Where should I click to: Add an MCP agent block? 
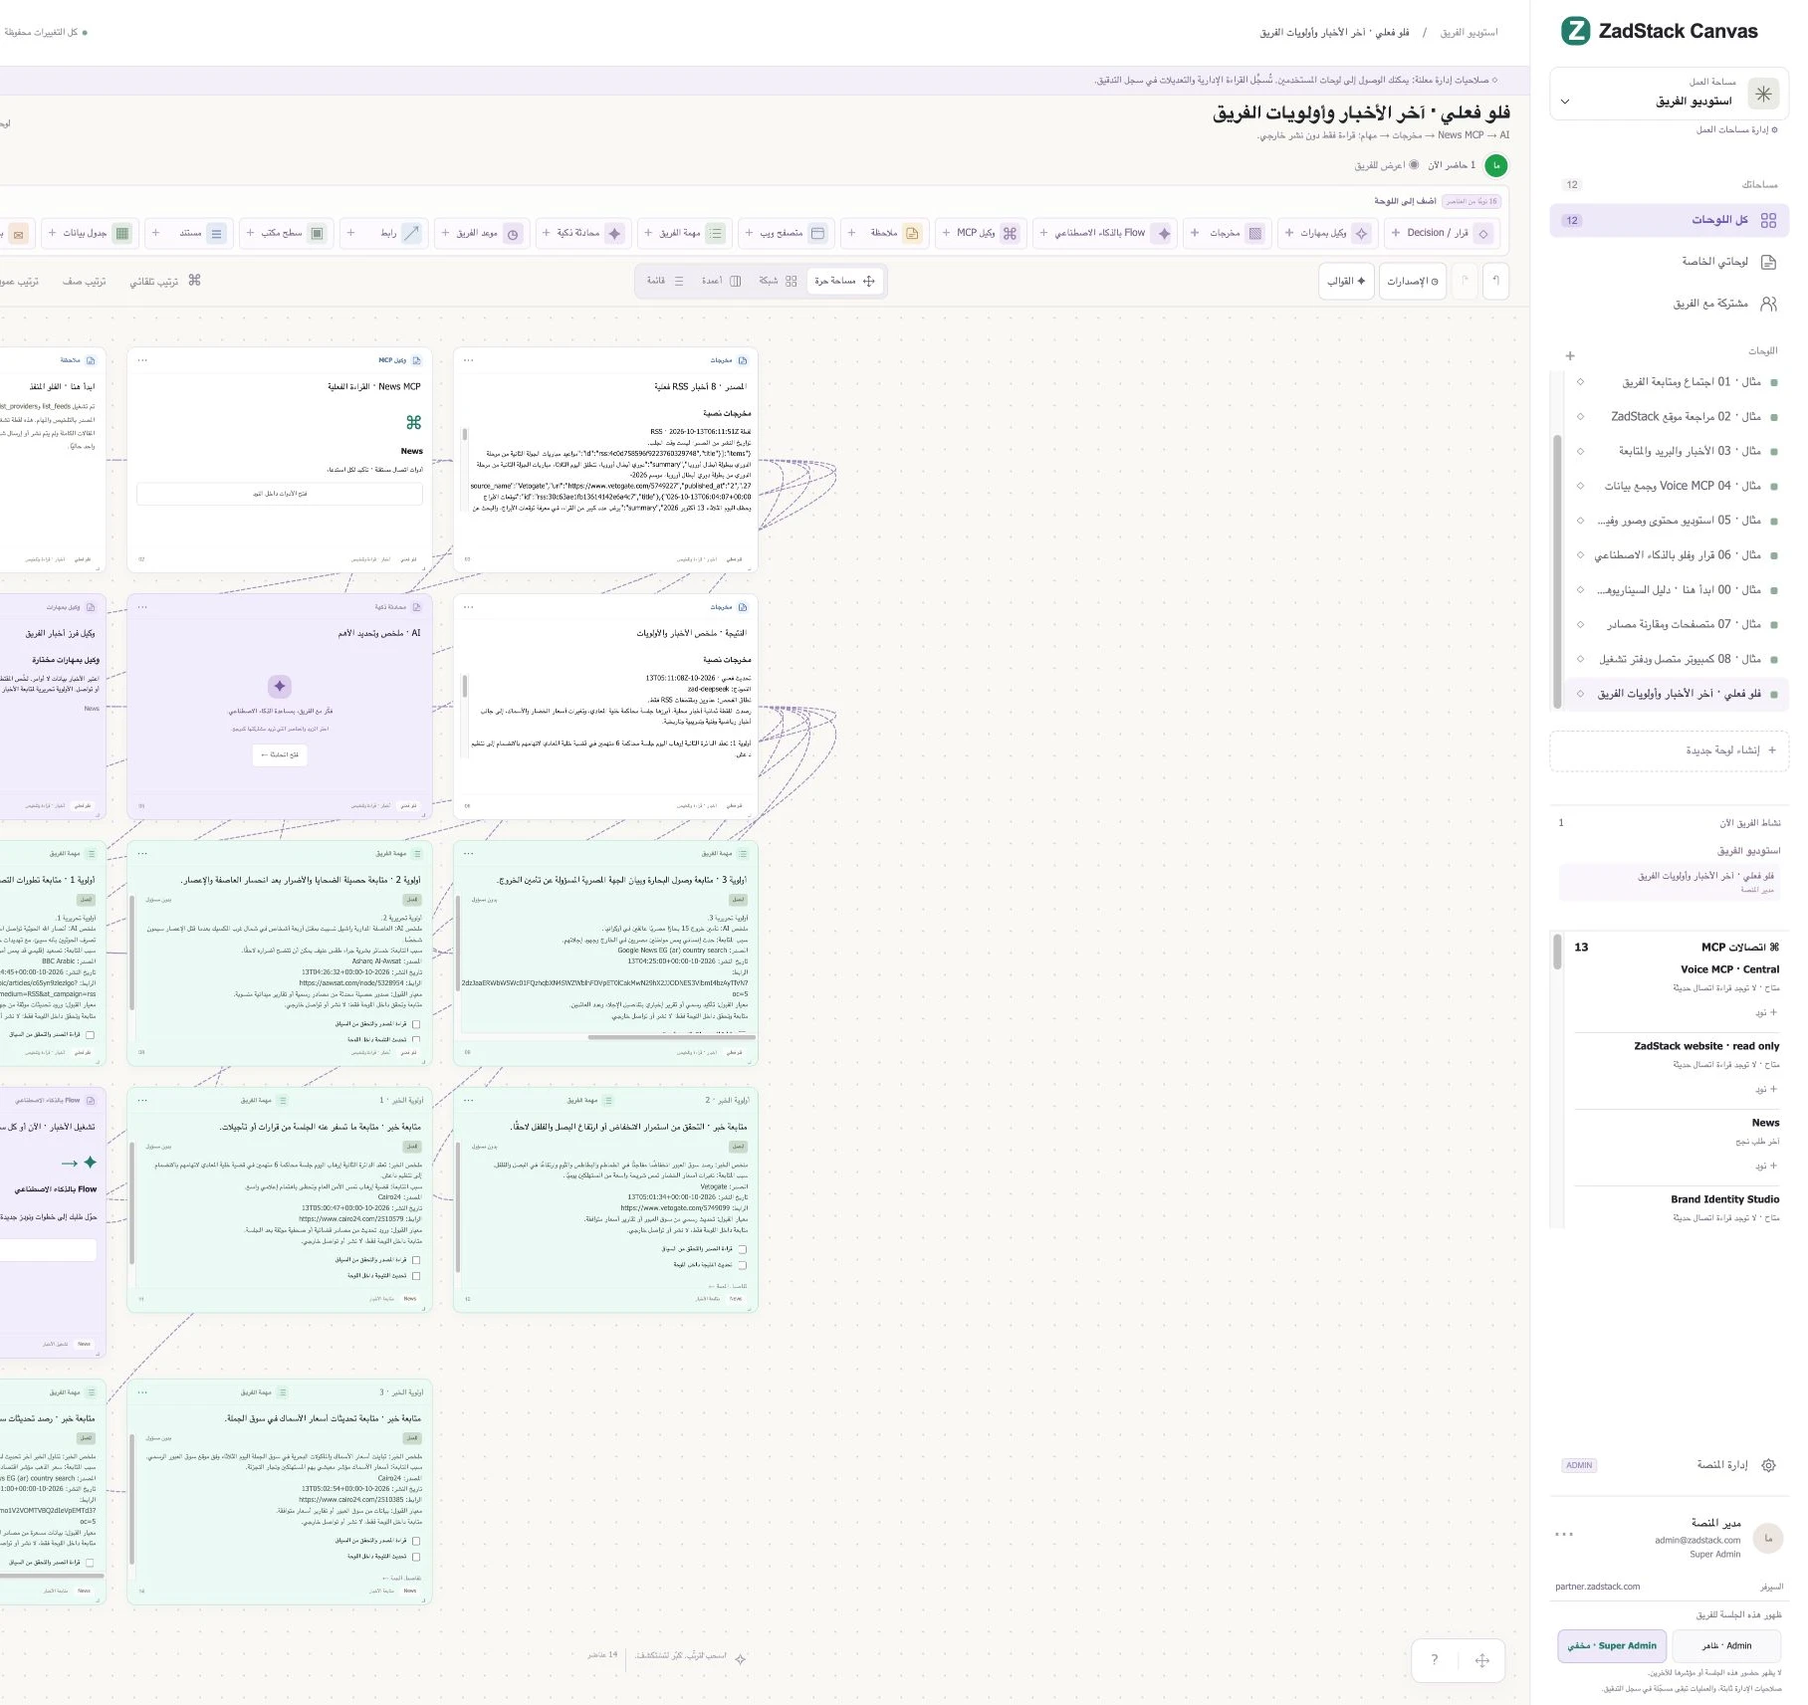pos(979,233)
